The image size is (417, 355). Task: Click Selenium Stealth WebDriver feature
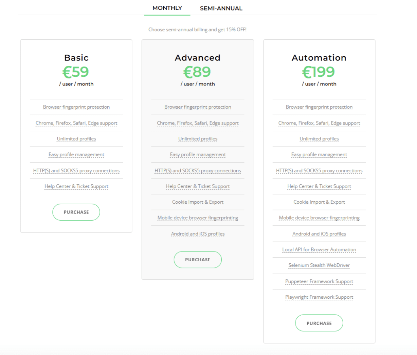point(319,265)
